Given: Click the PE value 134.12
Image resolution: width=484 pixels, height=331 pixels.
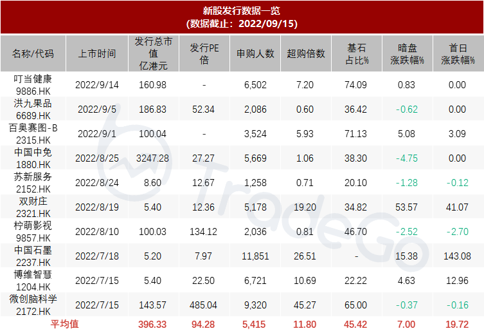Looking at the screenshot, I should (x=203, y=231).
